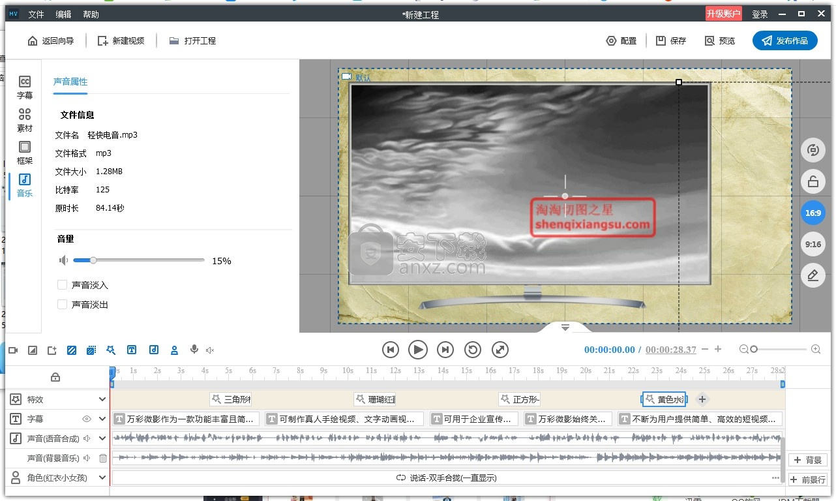The height and width of the screenshot is (501, 836).
Task: Click the pencil edit round button
Action: 813,275
